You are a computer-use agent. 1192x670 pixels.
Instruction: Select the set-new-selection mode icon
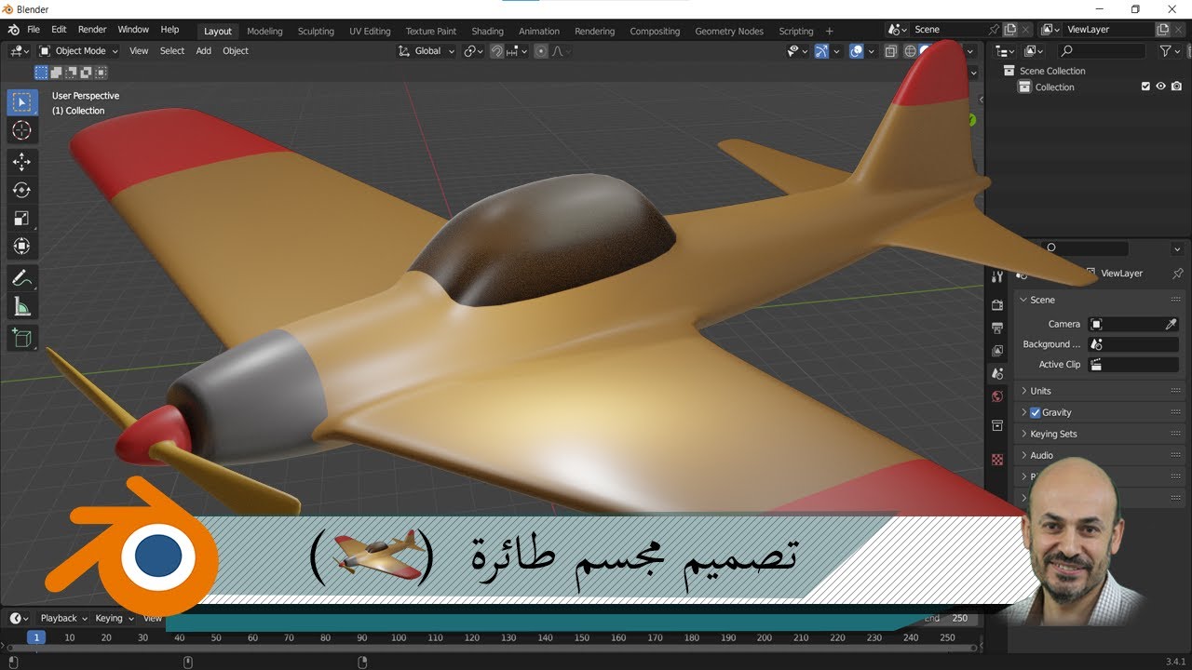pos(41,72)
